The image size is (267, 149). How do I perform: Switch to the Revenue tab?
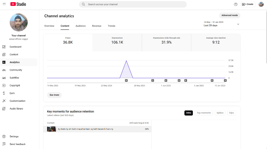tap(97, 26)
